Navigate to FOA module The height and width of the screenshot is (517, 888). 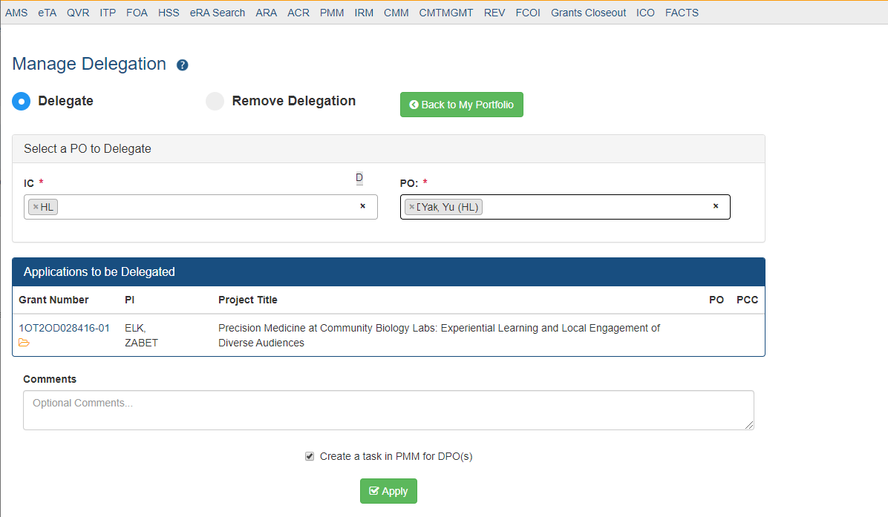[x=137, y=13]
